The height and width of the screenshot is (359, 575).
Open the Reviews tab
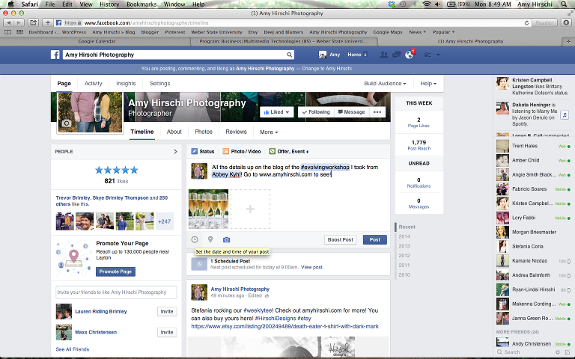tap(236, 132)
